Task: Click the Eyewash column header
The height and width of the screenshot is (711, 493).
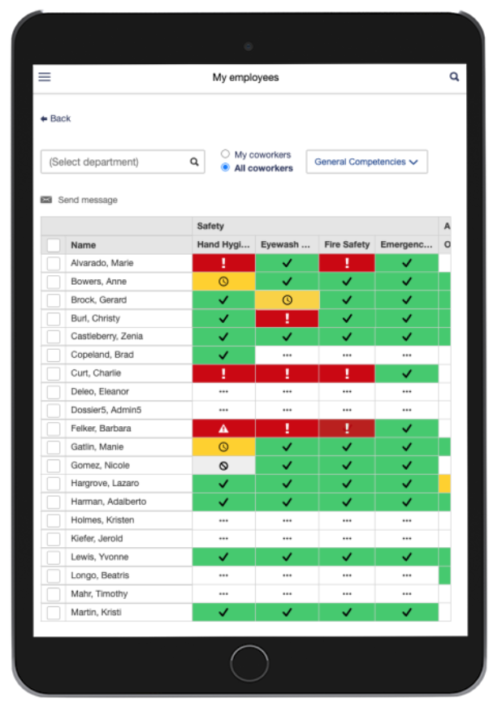Action: click(x=287, y=244)
